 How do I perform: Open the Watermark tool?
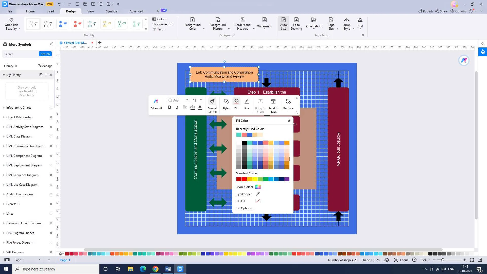(264, 23)
